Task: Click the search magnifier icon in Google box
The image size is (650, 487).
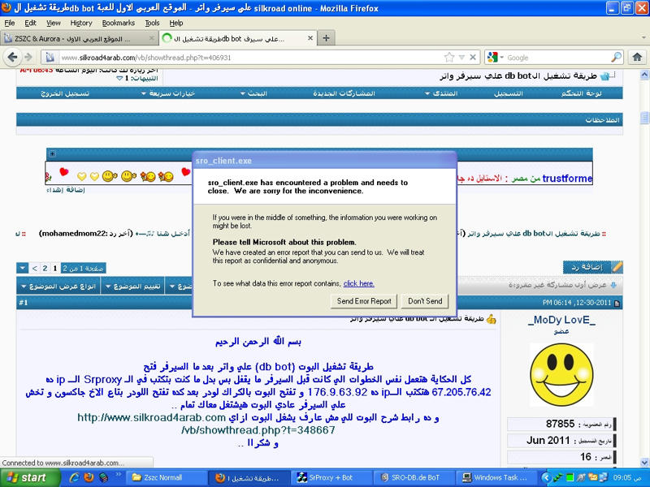Action: [x=617, y=57]
